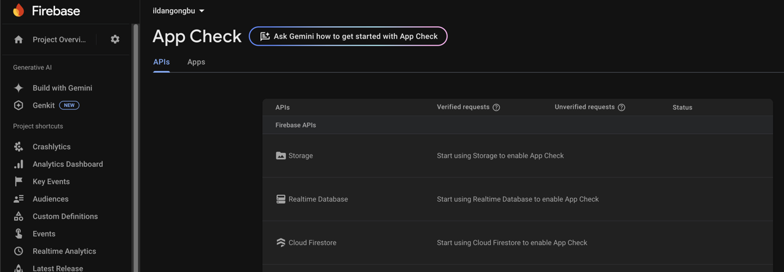Click the Key Events flag icon
The height and width of the screenshot is (272, 784).
pos(18,182)
